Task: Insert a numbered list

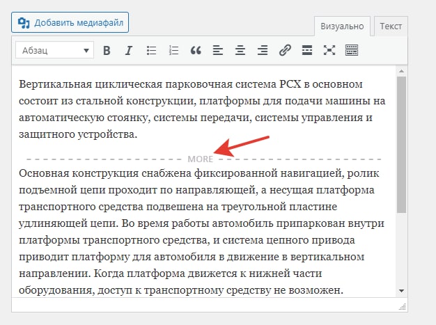Action: point(173,51)
